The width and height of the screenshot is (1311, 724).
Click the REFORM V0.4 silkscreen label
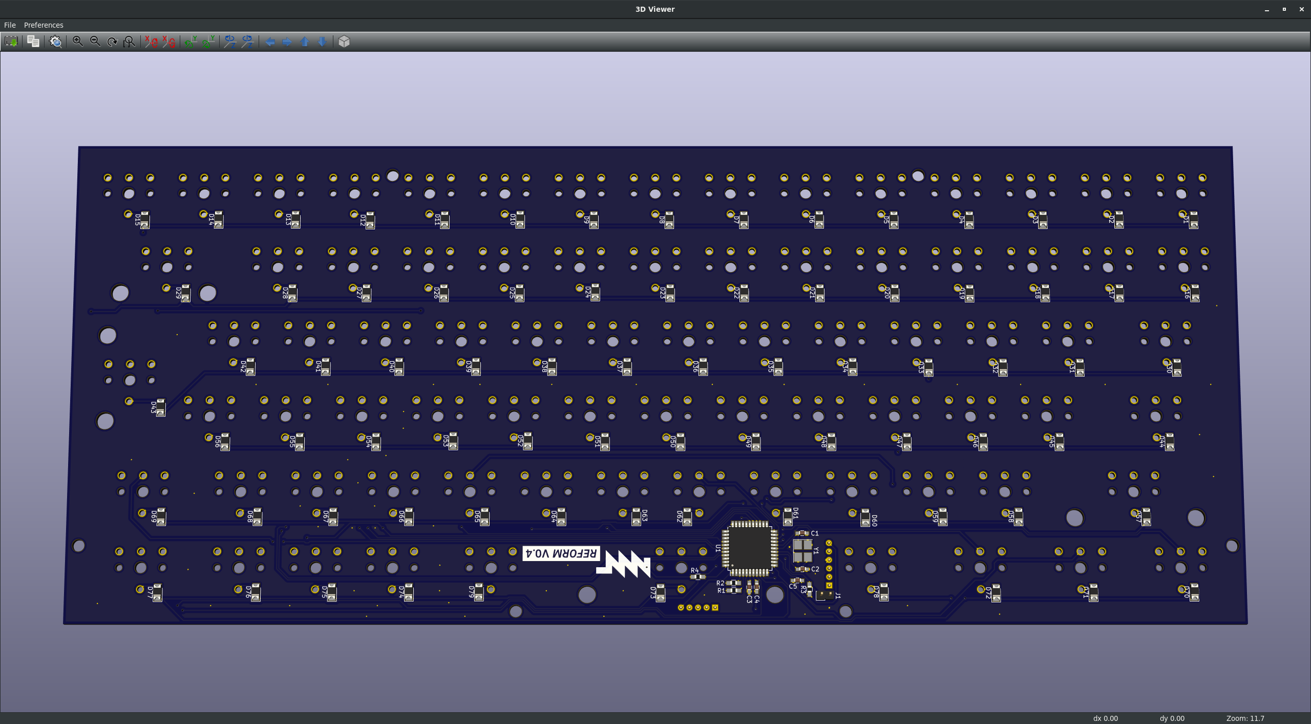[561, 553]
